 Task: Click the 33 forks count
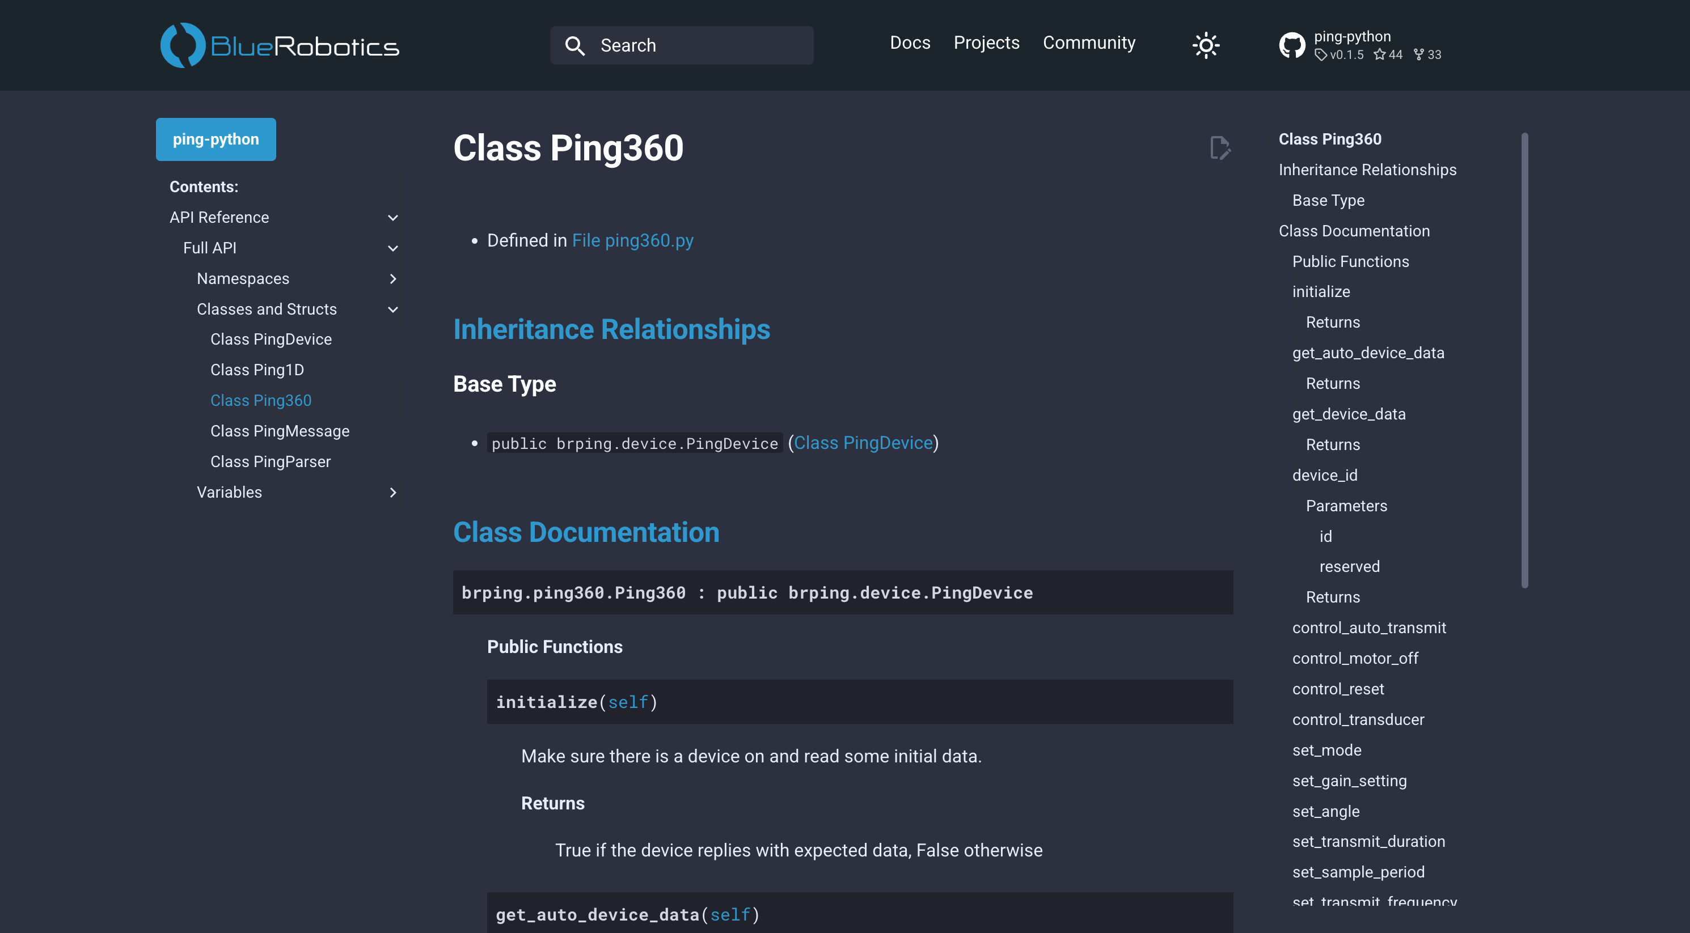point(1427,54)
